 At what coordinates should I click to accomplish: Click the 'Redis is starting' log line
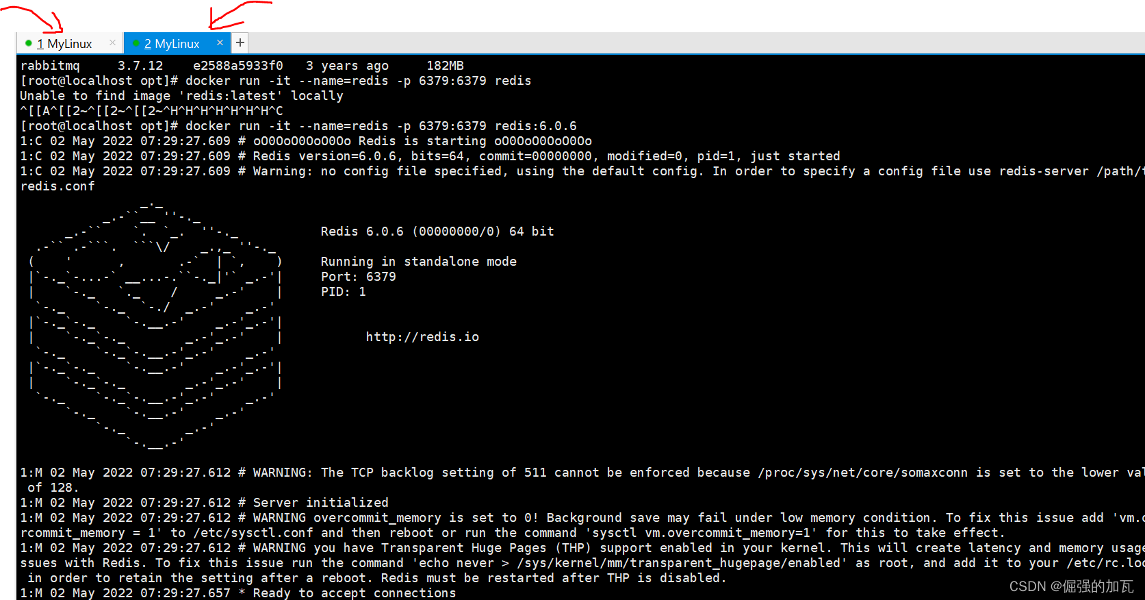[x=306, y=141]
